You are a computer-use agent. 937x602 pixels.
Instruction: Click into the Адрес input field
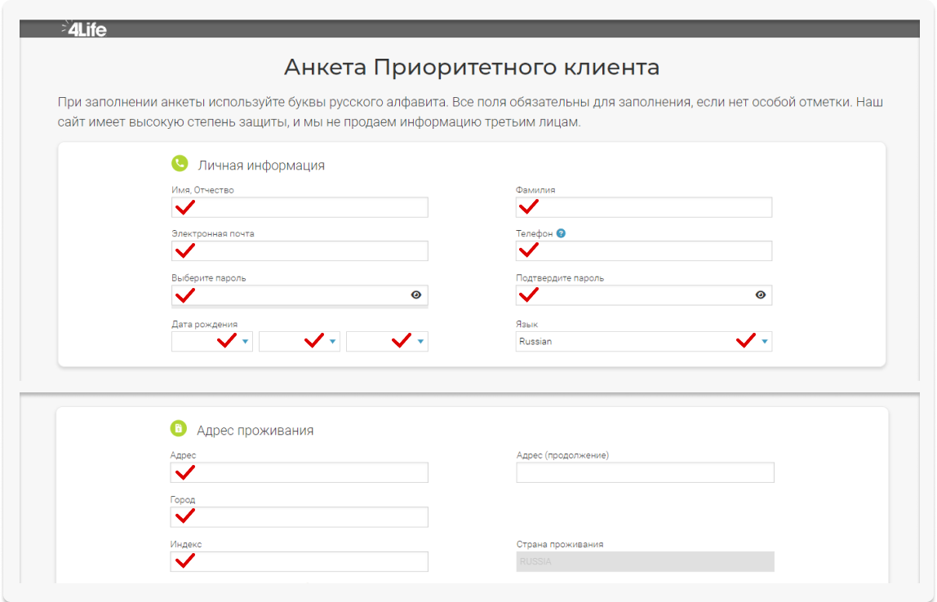(310, 473)
